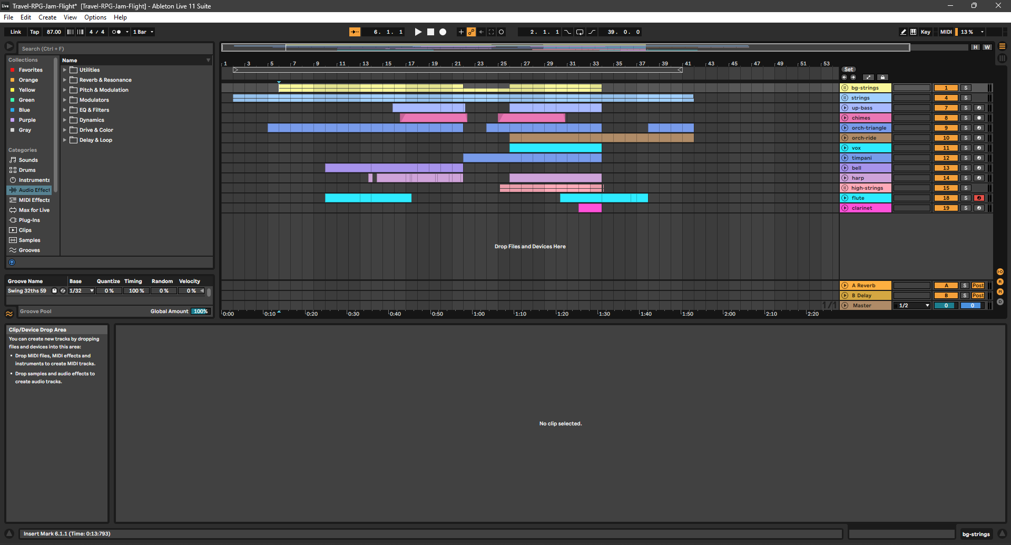The image size is (1011, 545).
Task: Unfold the clarinet track
Action: [x=845, y=208]
